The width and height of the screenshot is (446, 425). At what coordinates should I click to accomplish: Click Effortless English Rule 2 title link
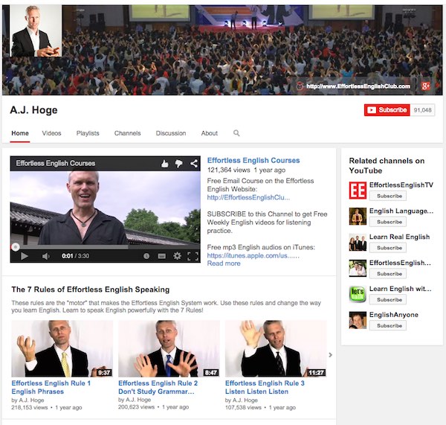(x=158, y=387)
